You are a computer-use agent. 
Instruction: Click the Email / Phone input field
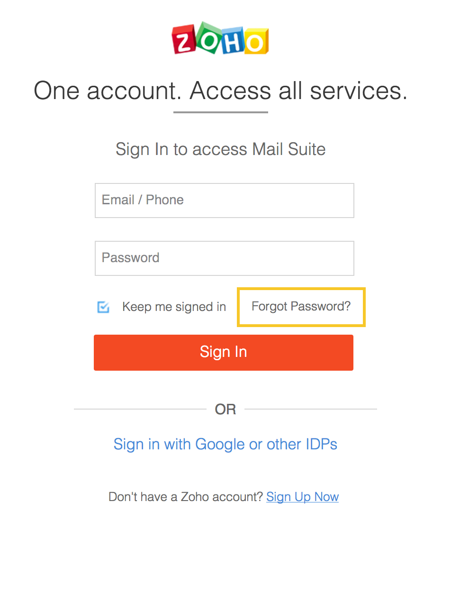pyautogui.click(x=224, y=200)
